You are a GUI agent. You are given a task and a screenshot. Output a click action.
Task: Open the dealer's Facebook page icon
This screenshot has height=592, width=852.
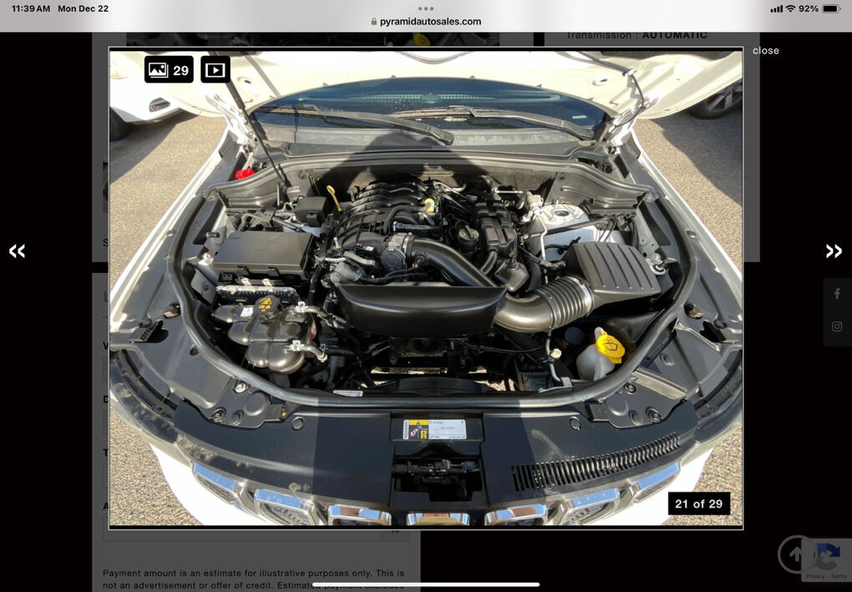click(x=837, y=294)
